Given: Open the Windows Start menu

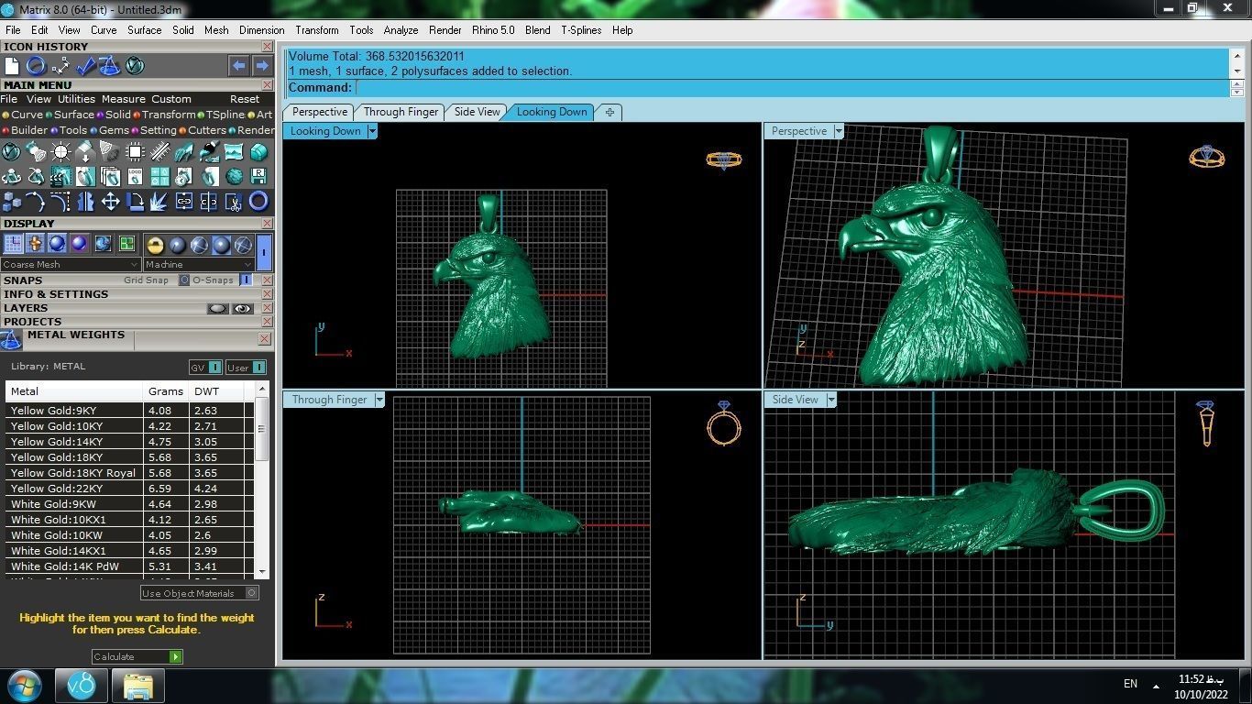Looking at the screenshot, I should (25, 685).
